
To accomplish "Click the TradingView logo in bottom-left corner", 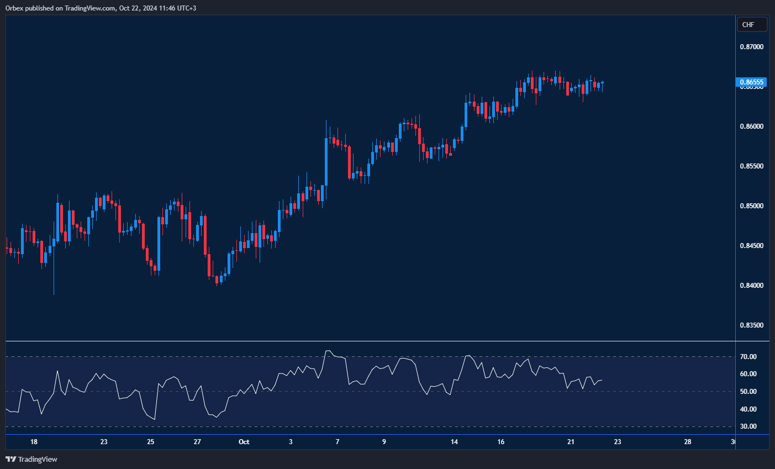I will click(x=31, y=459).
